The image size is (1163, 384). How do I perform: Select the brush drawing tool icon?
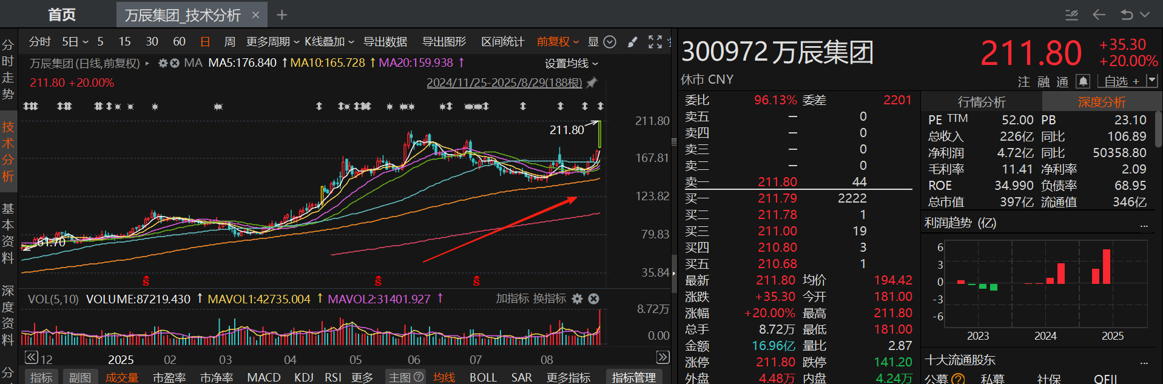(x=632, y=42)
